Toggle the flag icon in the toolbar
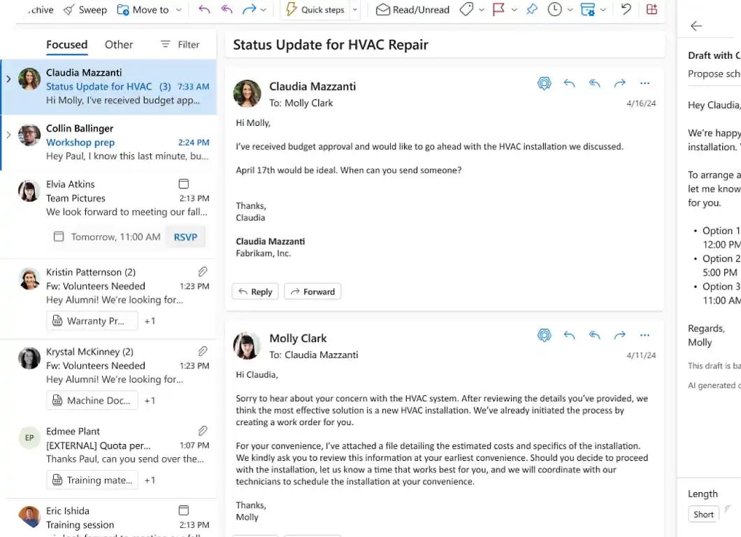Viewport: 741px width, 537px height. 498,10
